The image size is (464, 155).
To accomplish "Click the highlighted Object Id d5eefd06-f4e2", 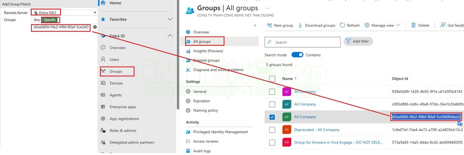I will [x=426, y=117].
